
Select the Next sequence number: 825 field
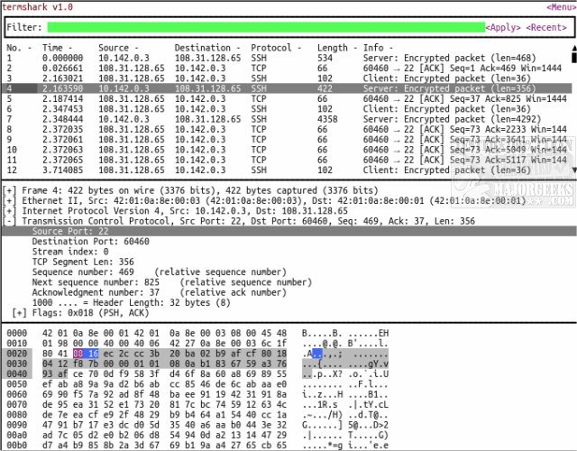click(172, 282)
